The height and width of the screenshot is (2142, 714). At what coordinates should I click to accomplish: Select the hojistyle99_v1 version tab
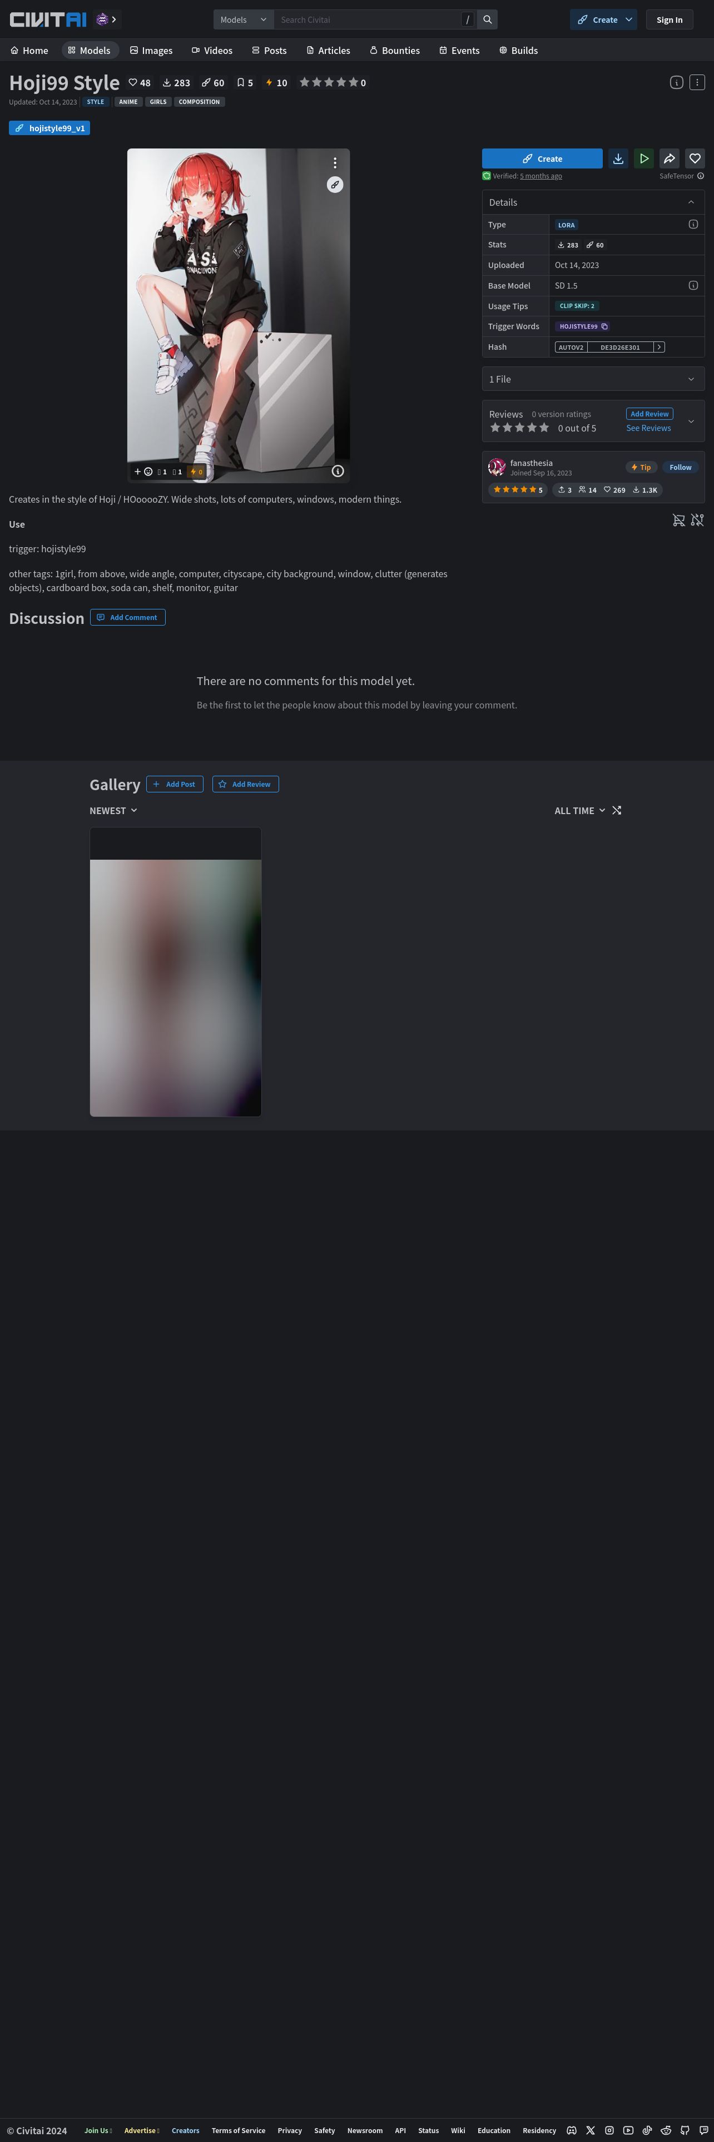tap(50, 128)
